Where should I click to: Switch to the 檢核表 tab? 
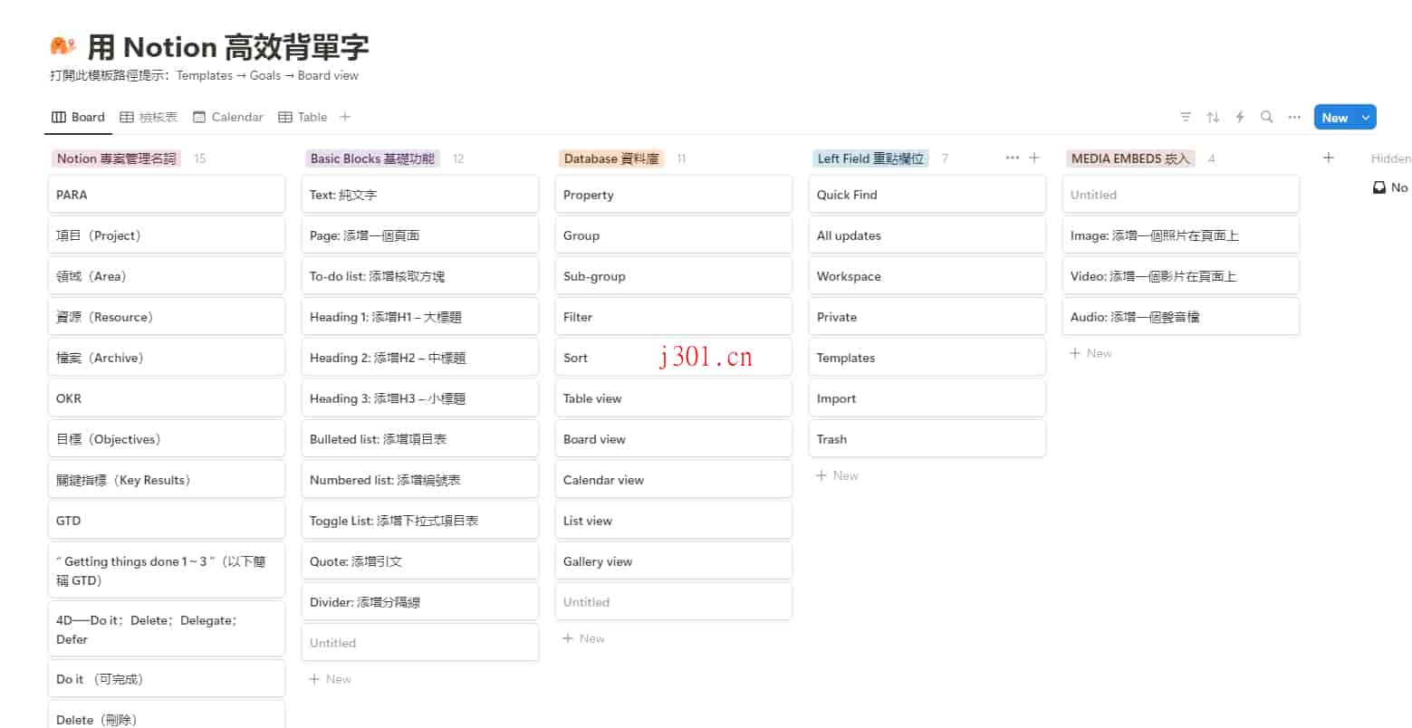click(x=149, y=117)
